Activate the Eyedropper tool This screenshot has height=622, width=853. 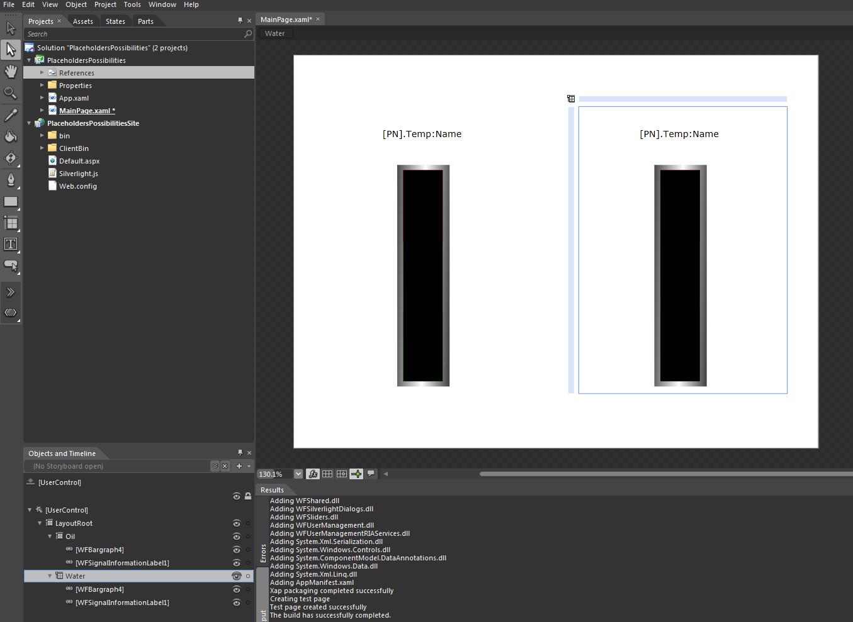(11, 115)
